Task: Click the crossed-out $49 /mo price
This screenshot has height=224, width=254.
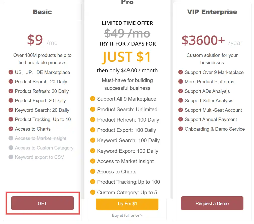Action: pyautogui.click(x=127, y=33)
